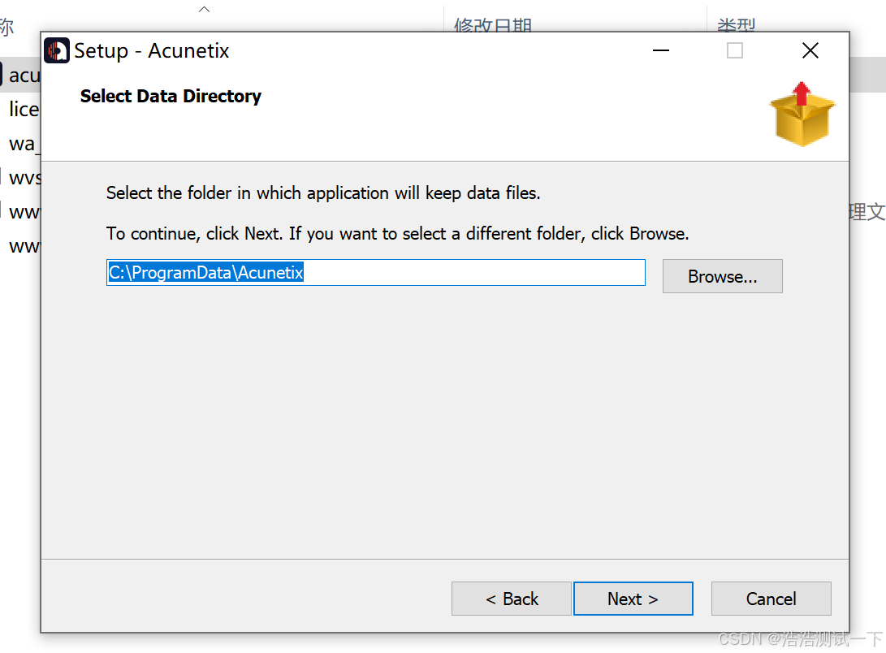Cancel the Acunetix setup
The height and width of the screenshot is (653, 886).
pyautogui.click(x=771, y=599)
